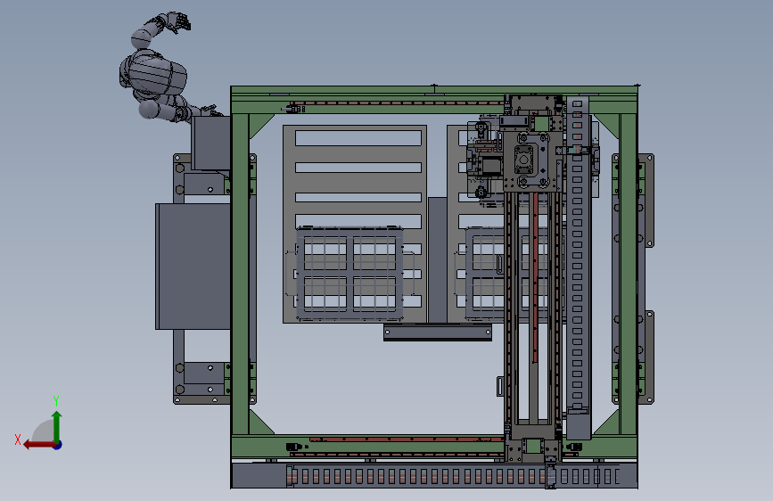This screenshot has width=773, height=501.
Task: Select the left green vertical frame post
Action: click(240, 274)
